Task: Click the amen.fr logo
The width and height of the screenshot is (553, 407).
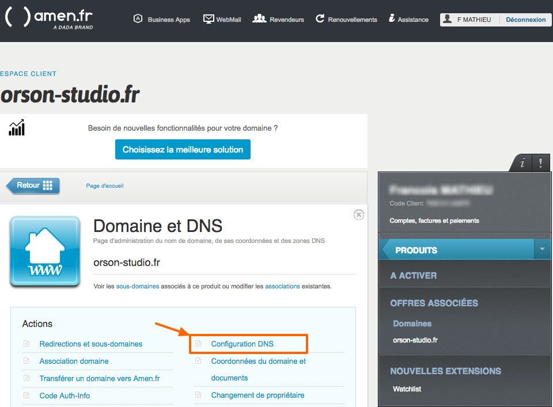Action: [49, 18]
